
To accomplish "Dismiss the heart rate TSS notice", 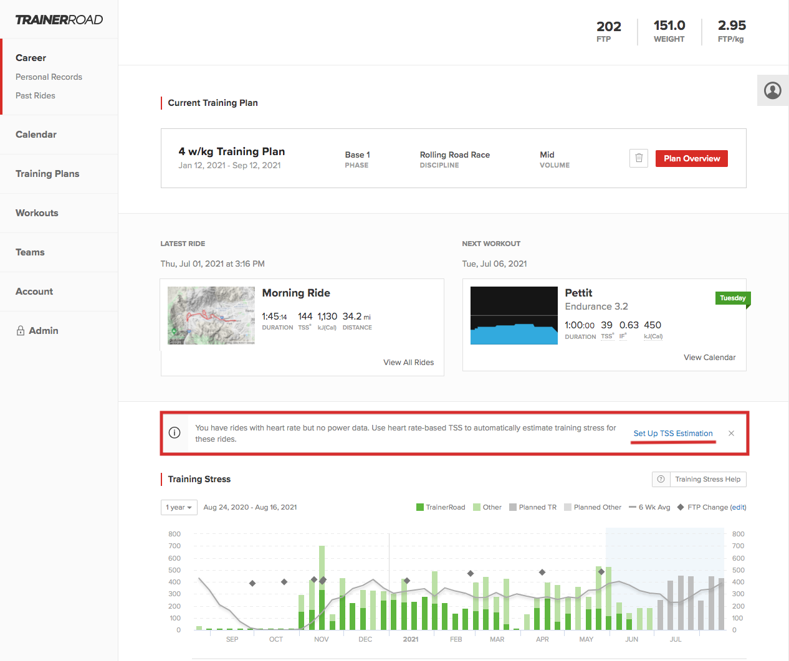I will (731, 433).
